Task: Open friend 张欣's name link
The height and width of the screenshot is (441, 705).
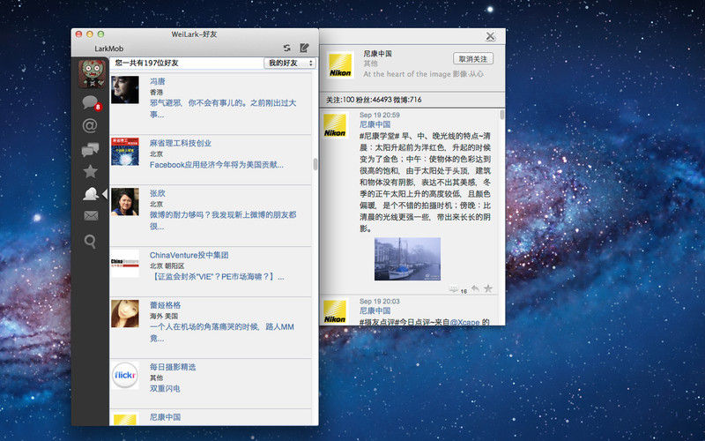Action: pyautogui.click(x=158, y=193)
